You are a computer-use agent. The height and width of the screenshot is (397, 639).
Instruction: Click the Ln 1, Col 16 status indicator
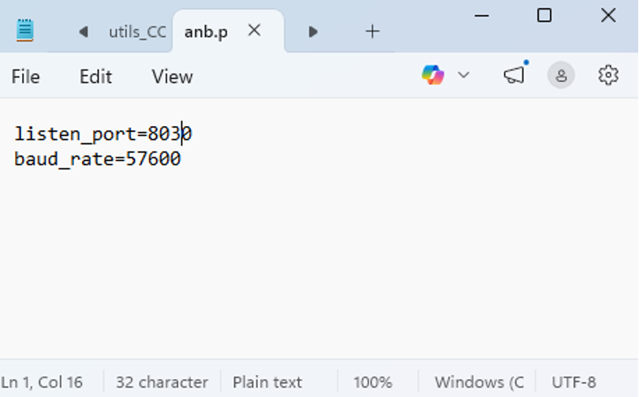[x=43, y=382]
